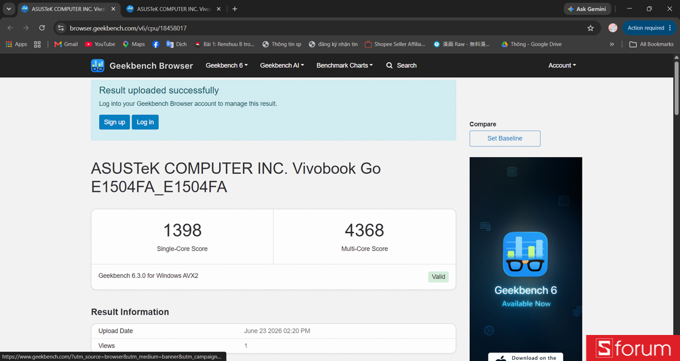Open the 漫画 Raw bookmark
Screen dimensions: 680x361
tap(461, 44)
